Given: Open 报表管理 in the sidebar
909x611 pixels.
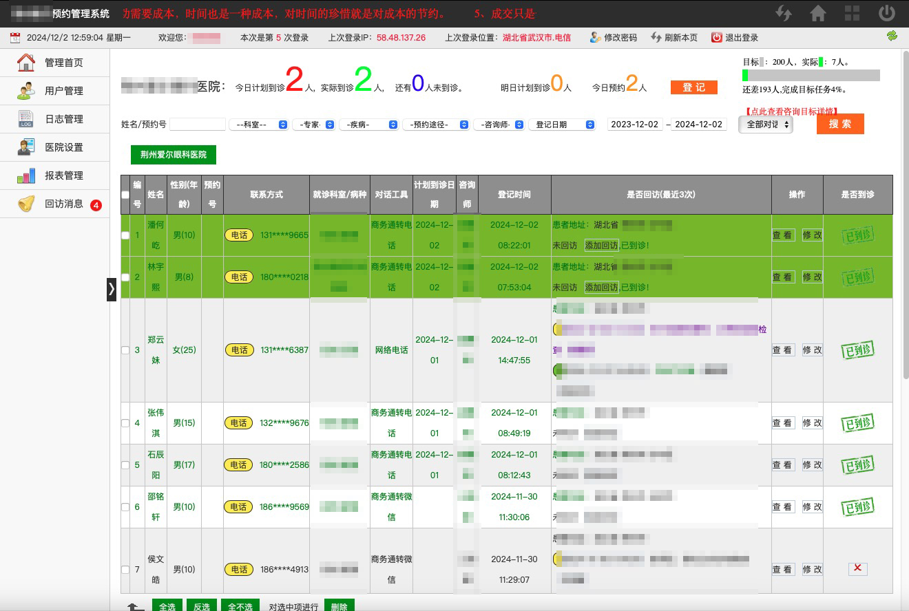Looking at the screenshot, I should (55, 175).
